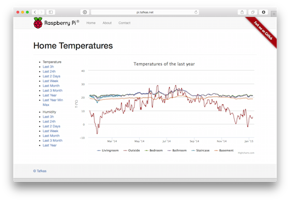Open Temperature Last Month link
The height and width of the screenshot is (201, 290).
[x=51, y=86]
